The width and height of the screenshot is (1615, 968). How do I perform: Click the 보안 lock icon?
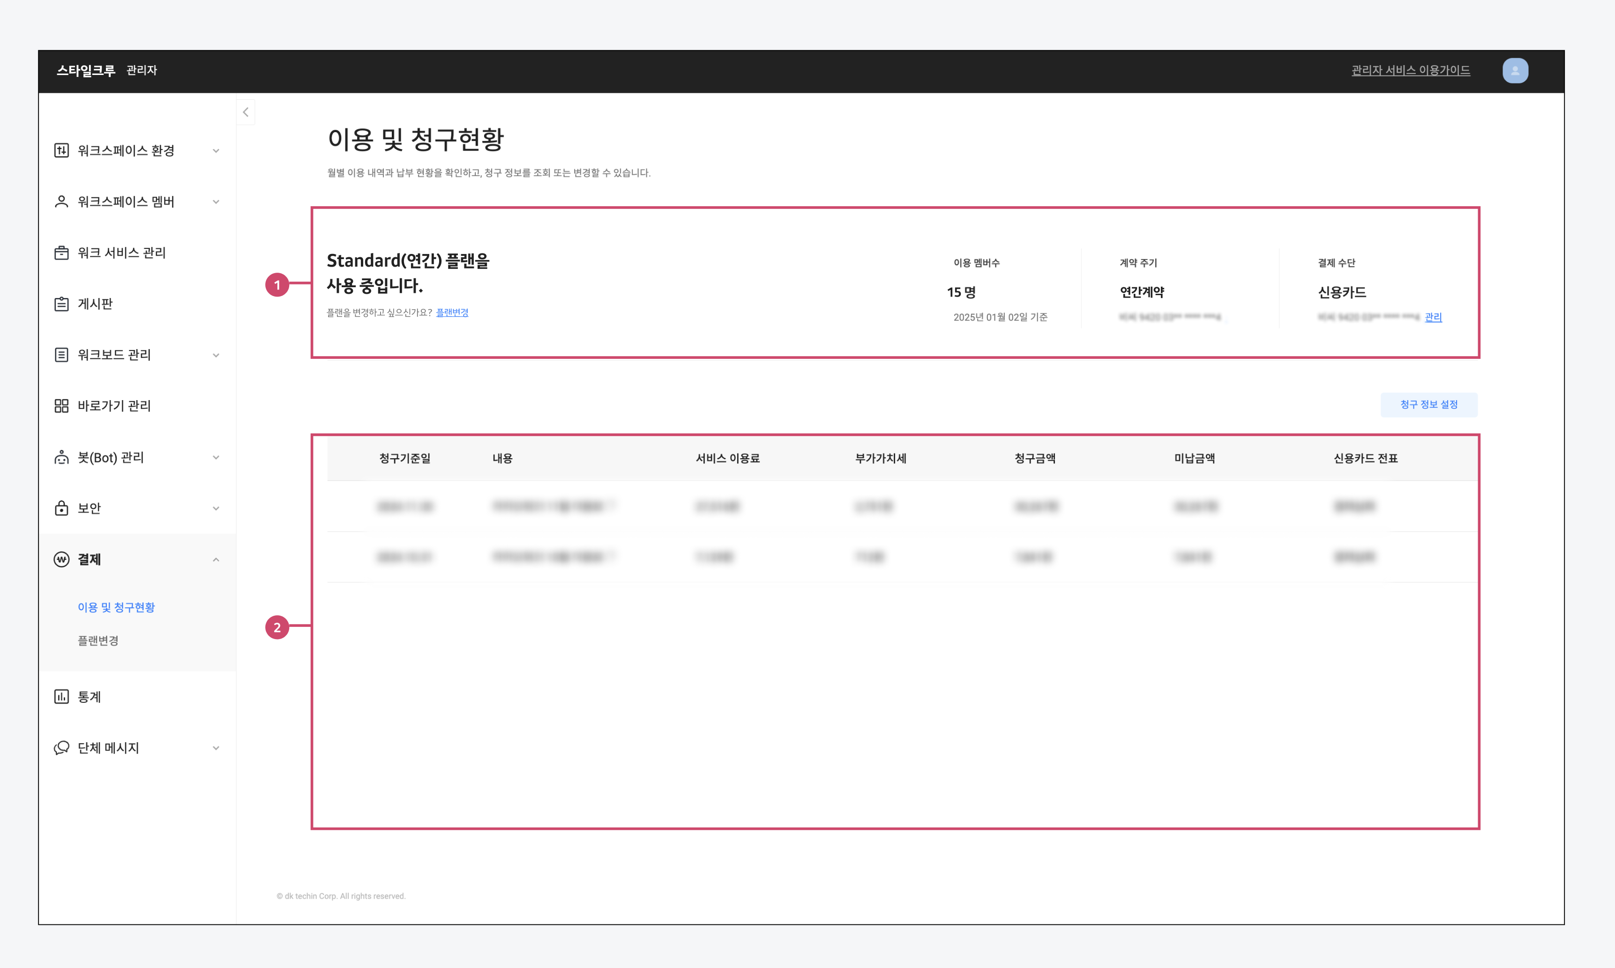point(61,508)
